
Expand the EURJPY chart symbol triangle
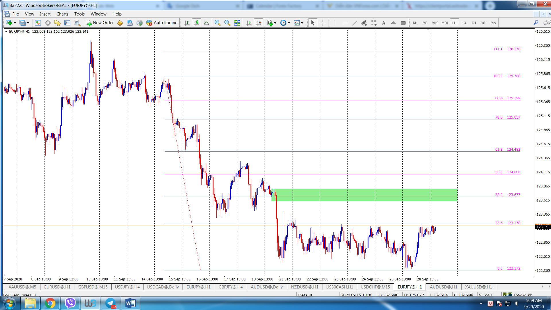pyautogui.click(x=6, y=31)
